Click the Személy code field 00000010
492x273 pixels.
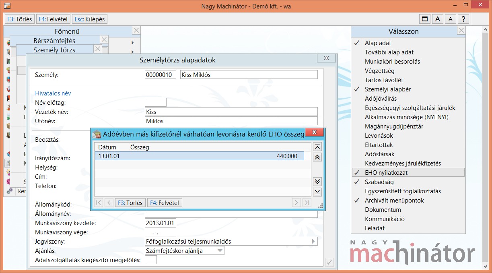coord(160,74)
